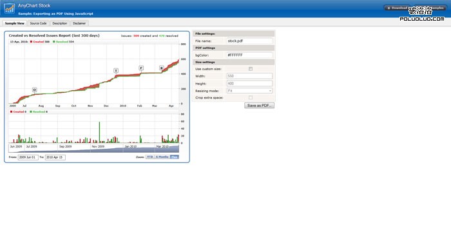Enable the Use custom size checkbox
Screen dimensions: 451x250
[x=251, y=69]
